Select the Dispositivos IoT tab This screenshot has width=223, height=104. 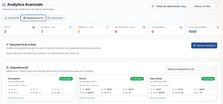tap(33, 18)
